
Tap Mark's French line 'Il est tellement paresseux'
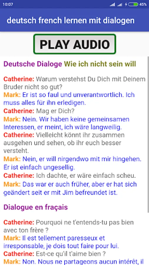tap(61, 242)
